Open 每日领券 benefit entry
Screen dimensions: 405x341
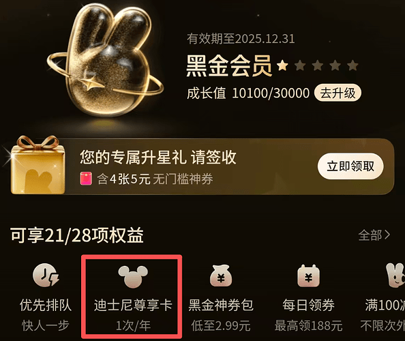(x=308, y=305)
